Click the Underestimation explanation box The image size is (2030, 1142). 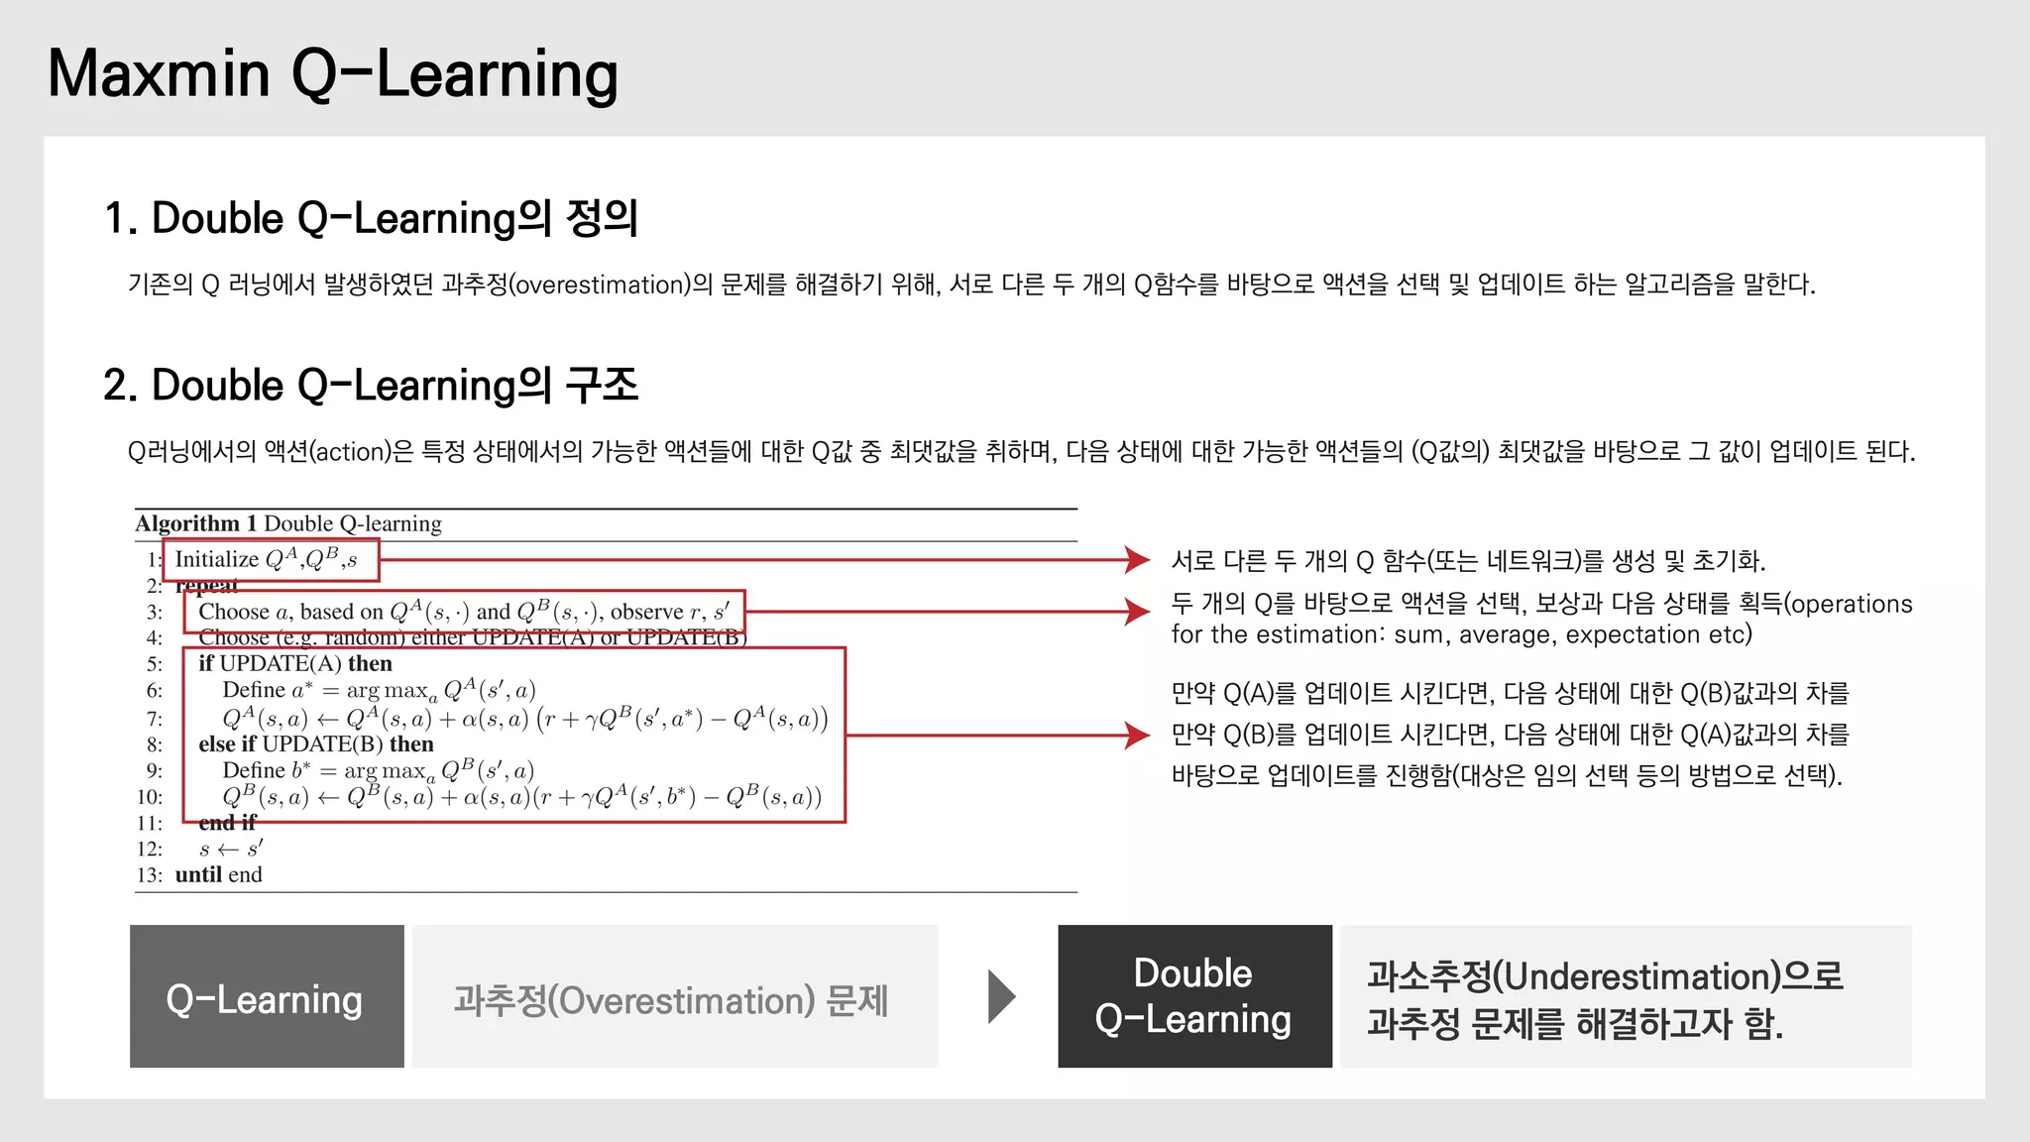click(1626, 996)
